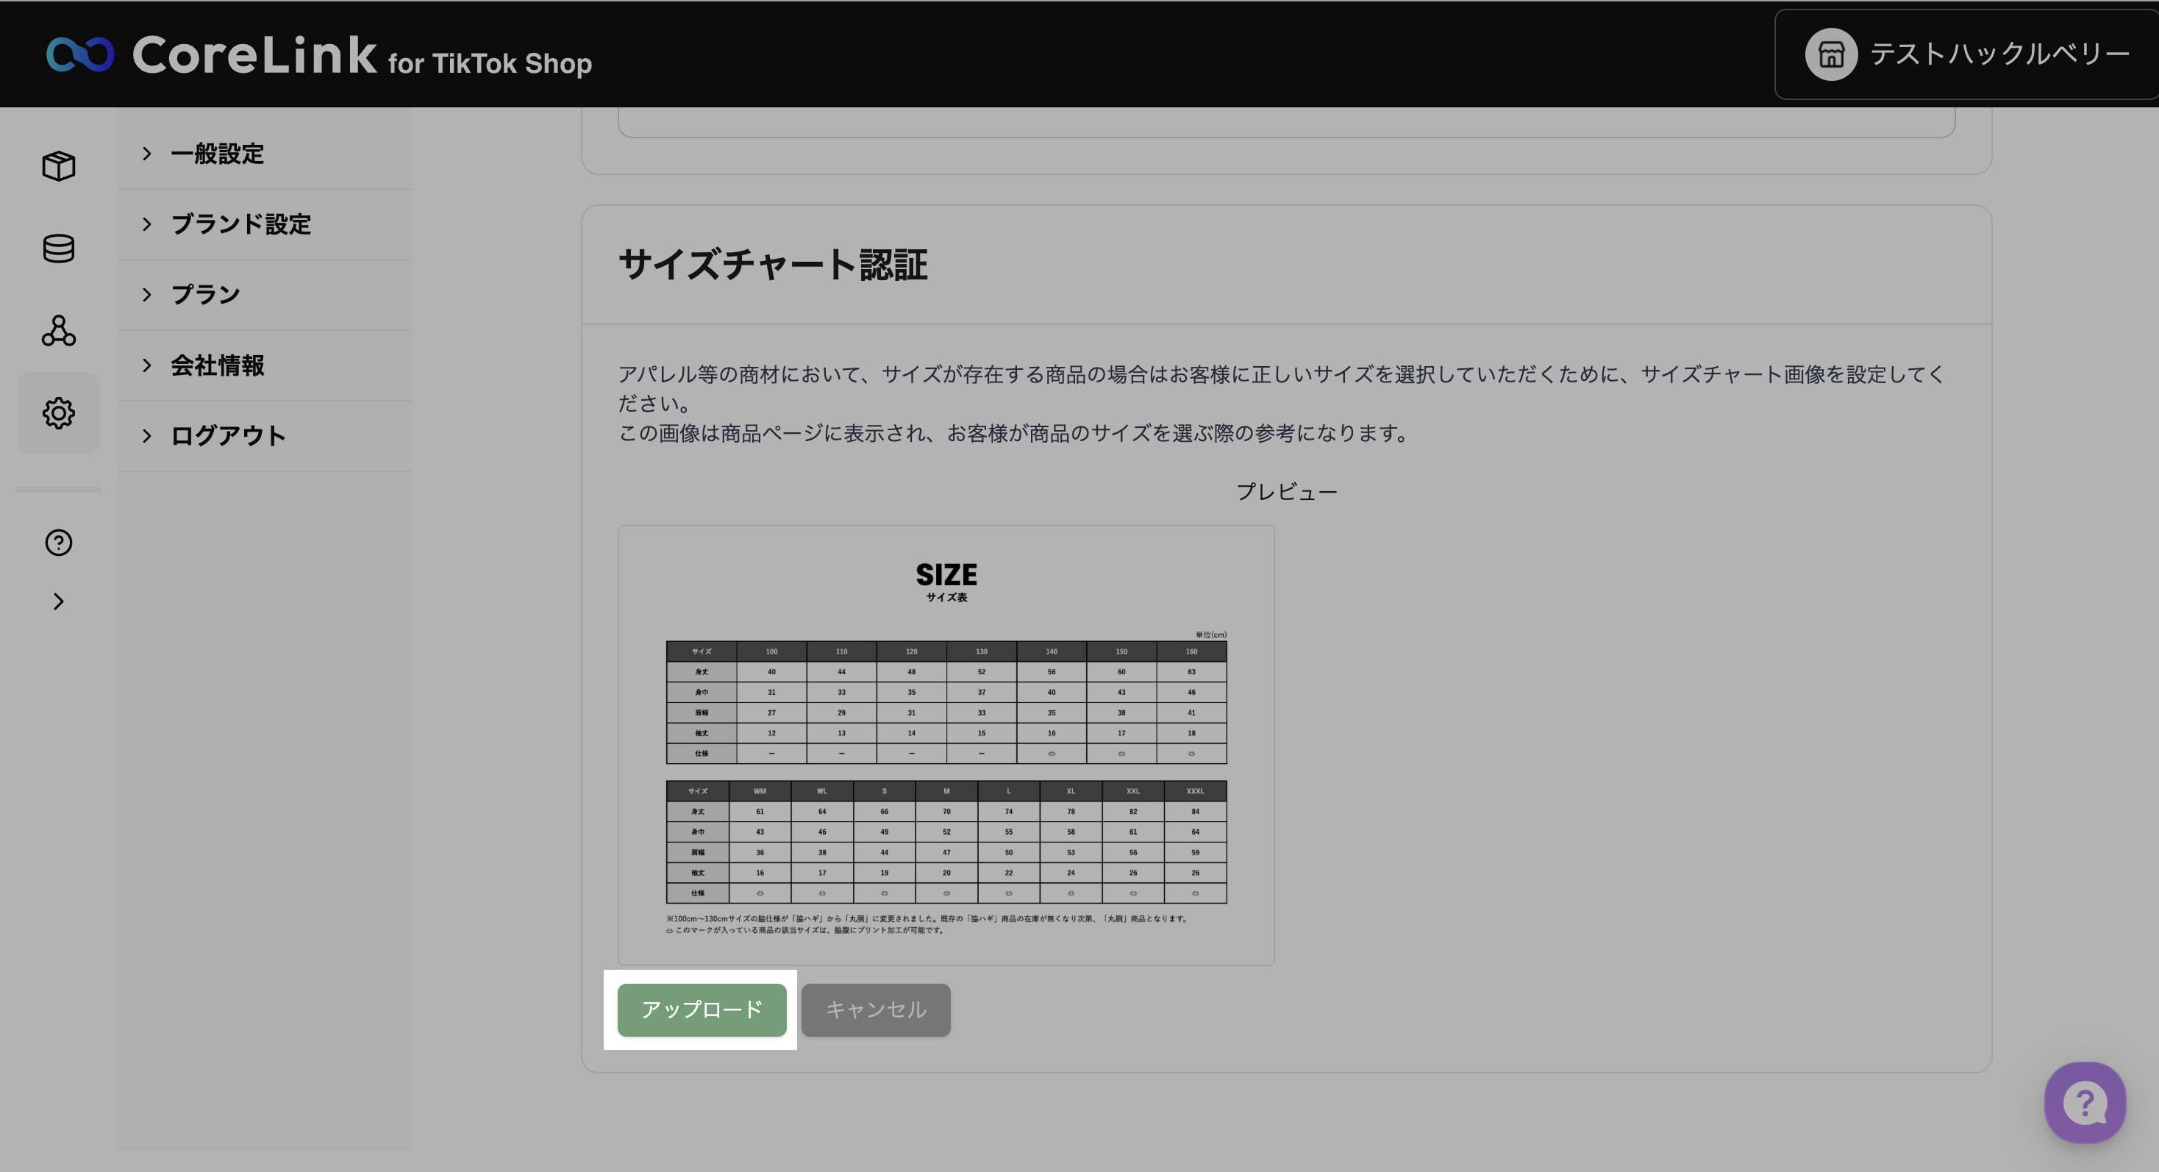Open the help question-mark circle in sidebar
Viewport: 2159px width, 1172px height.
(59, 543)
